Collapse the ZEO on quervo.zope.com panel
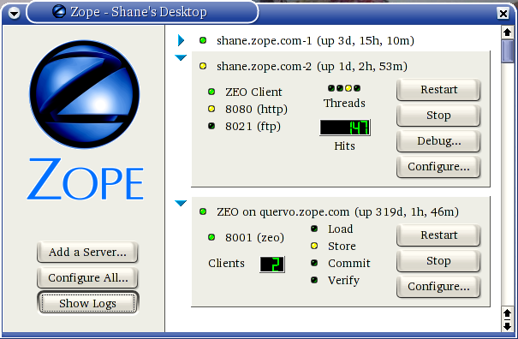 coord(181,203)
